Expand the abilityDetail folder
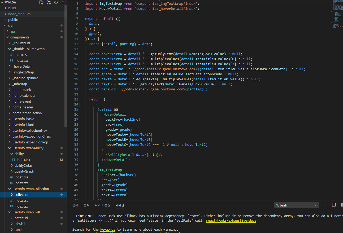 click(x=33, y=165)
